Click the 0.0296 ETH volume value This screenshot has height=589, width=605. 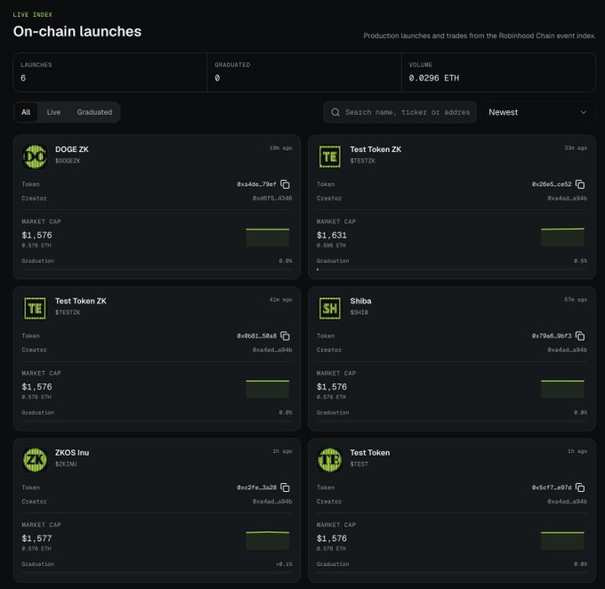coord(434,78)
